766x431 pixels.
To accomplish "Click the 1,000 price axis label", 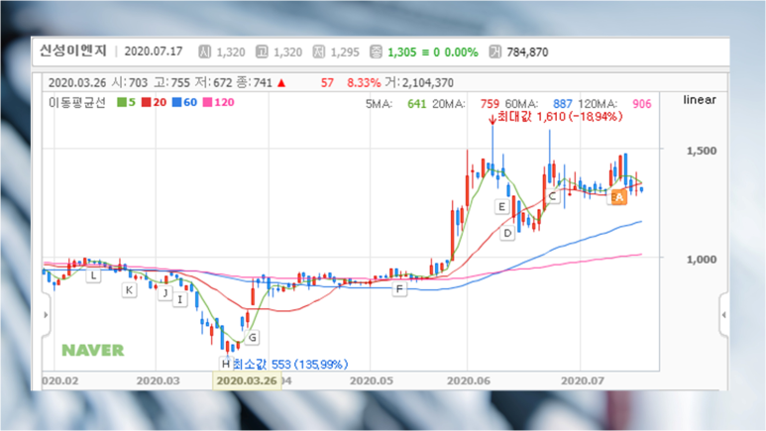I will pyautogui.click(x=702, y=259).
